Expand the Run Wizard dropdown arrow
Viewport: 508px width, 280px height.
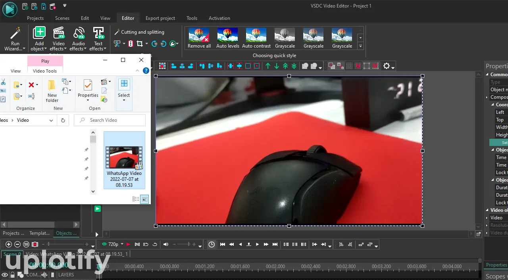click(24, 49)
